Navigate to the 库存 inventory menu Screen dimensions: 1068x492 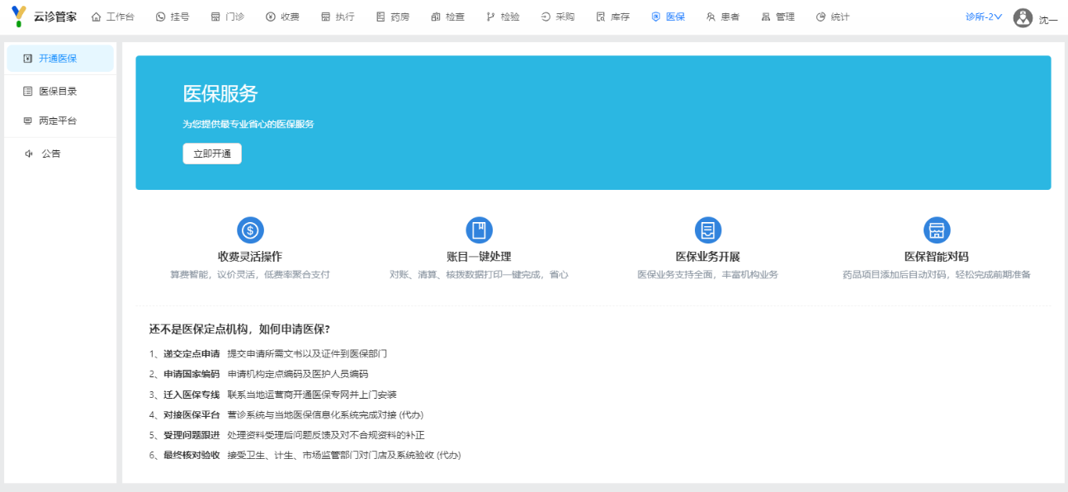pos(612,17)
